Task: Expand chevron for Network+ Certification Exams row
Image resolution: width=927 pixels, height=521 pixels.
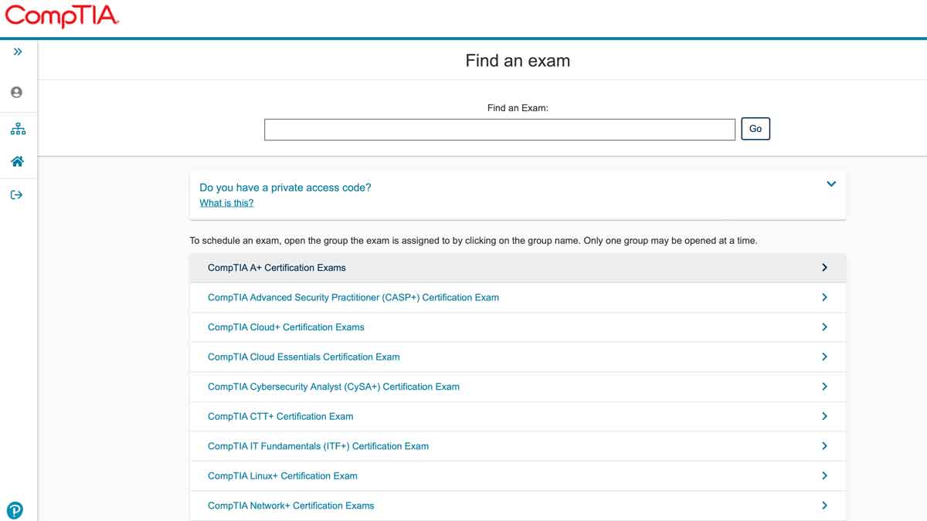Action: [x=824, y=506]
